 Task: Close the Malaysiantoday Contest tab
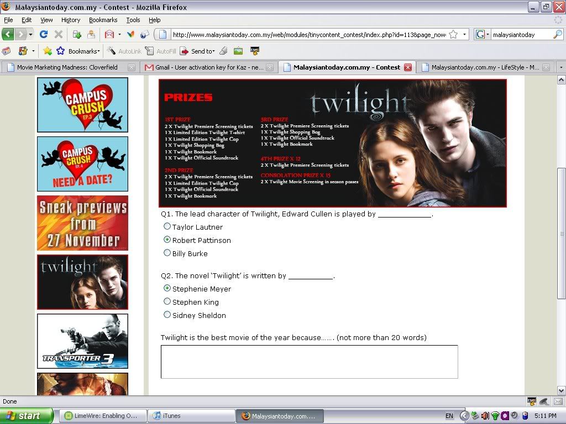point(408,67)
